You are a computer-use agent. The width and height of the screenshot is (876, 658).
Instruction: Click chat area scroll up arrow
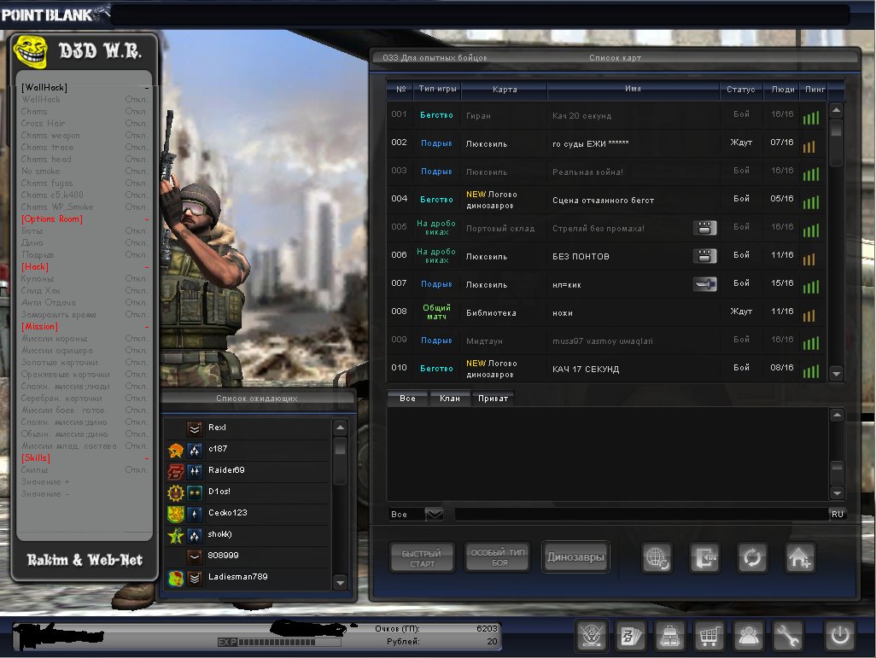tap(837, 415)
